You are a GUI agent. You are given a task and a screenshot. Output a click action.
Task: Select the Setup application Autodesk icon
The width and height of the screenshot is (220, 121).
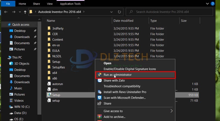point(49,95)
